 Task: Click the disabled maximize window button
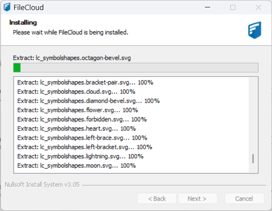[x=233, y=7]
